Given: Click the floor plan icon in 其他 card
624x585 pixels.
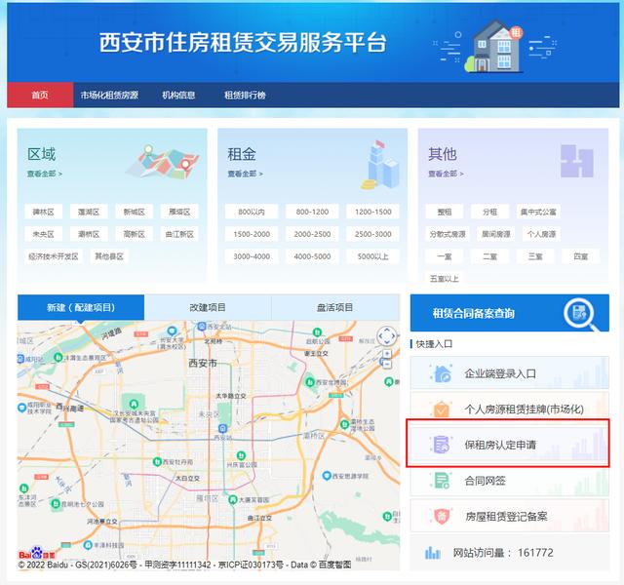Looking at the screenshot, I should [x=576, y=161].
